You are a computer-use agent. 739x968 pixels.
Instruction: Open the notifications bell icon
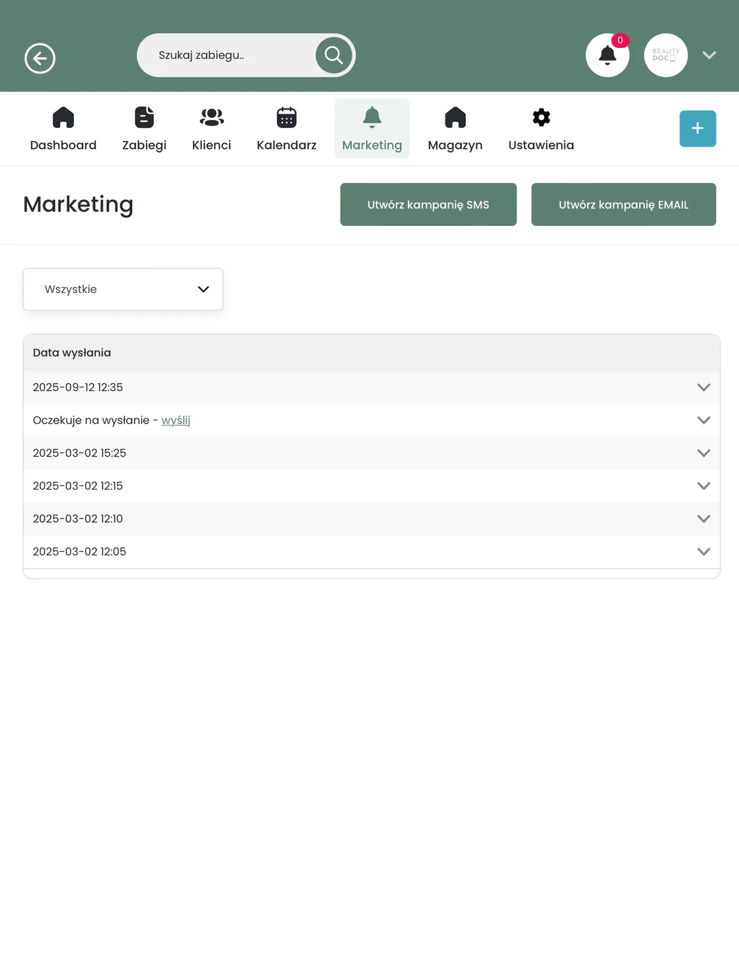click(608, 55)
